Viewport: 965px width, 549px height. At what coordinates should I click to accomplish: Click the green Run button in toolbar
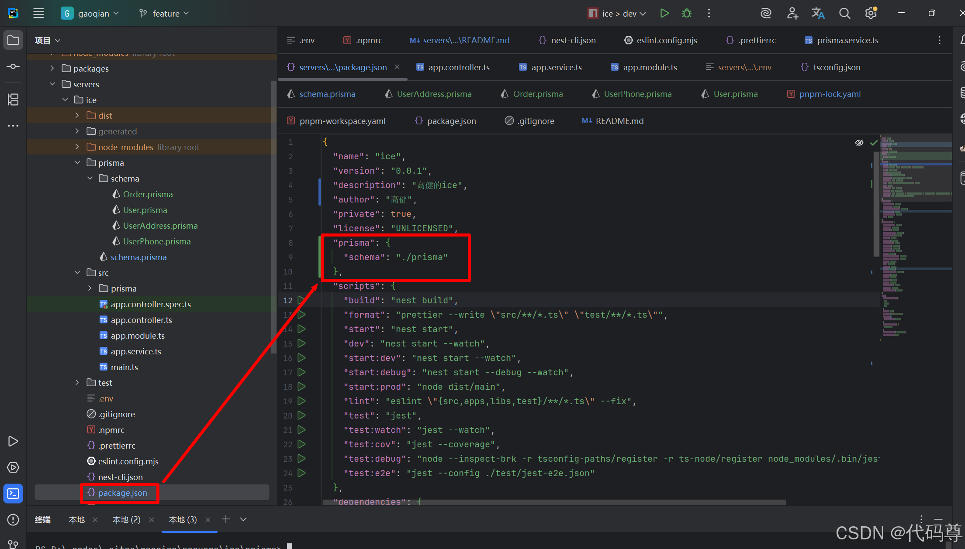(x=664, y=13)
